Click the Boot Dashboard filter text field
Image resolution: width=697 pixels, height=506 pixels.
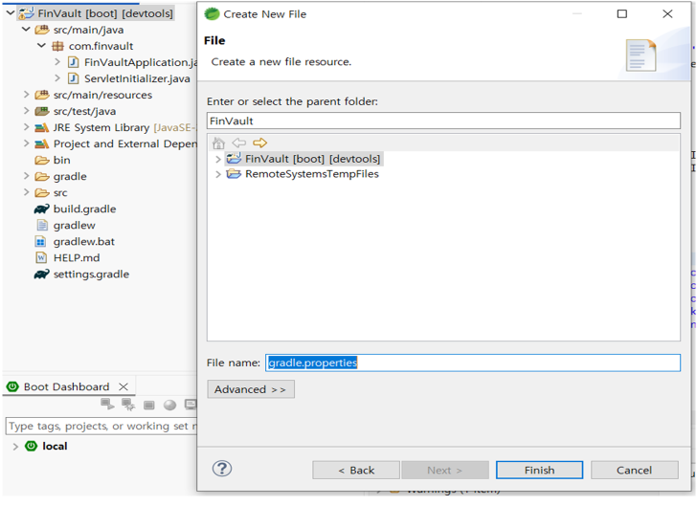[x=101, y=426]
